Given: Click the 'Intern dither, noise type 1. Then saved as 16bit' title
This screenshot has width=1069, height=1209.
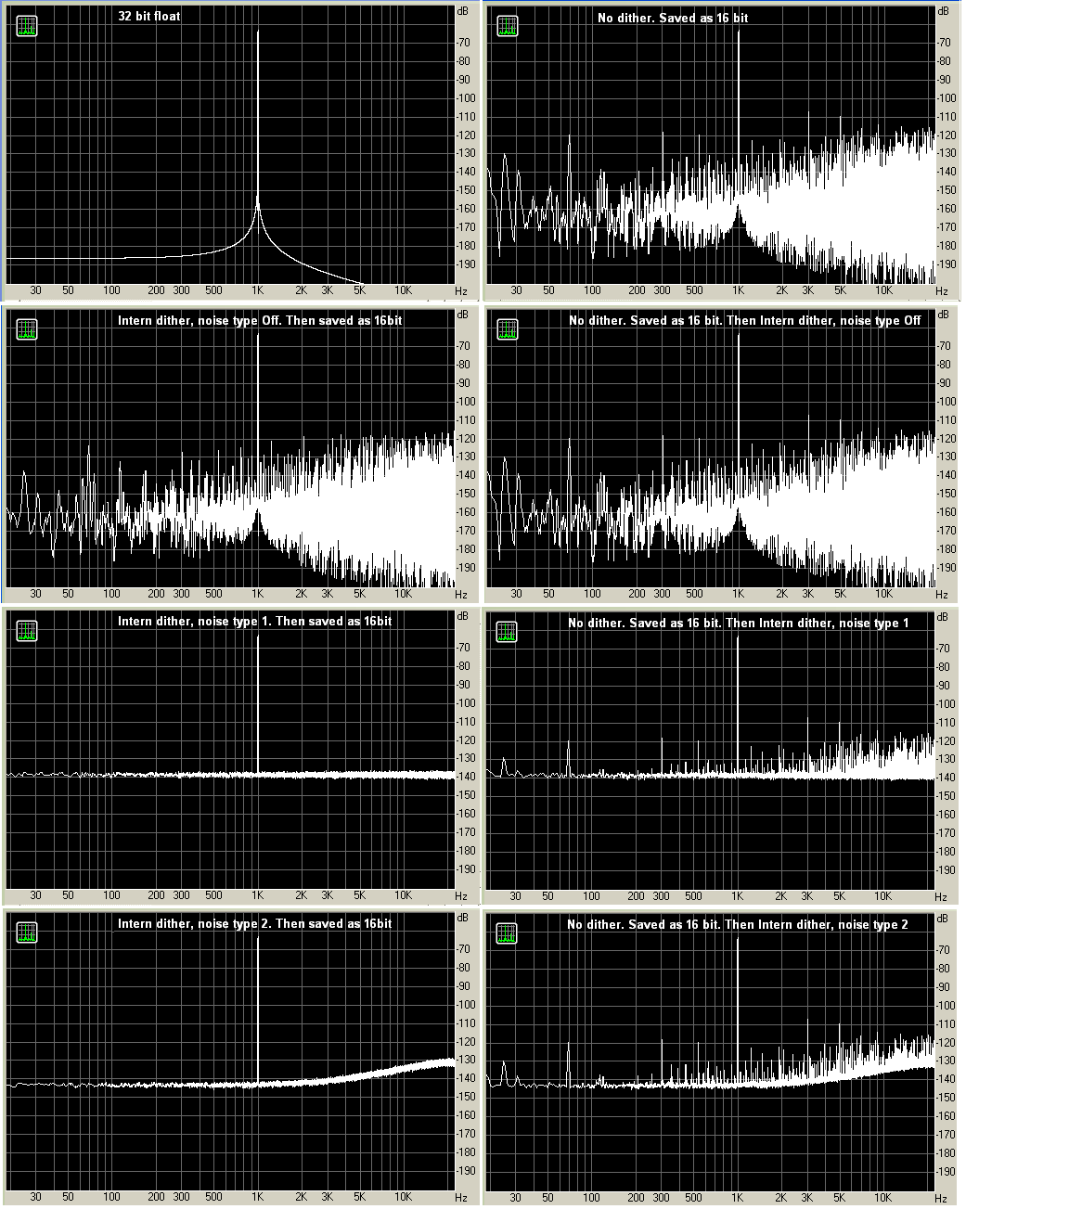Looking at the screenshot, I should coord(254,621).
